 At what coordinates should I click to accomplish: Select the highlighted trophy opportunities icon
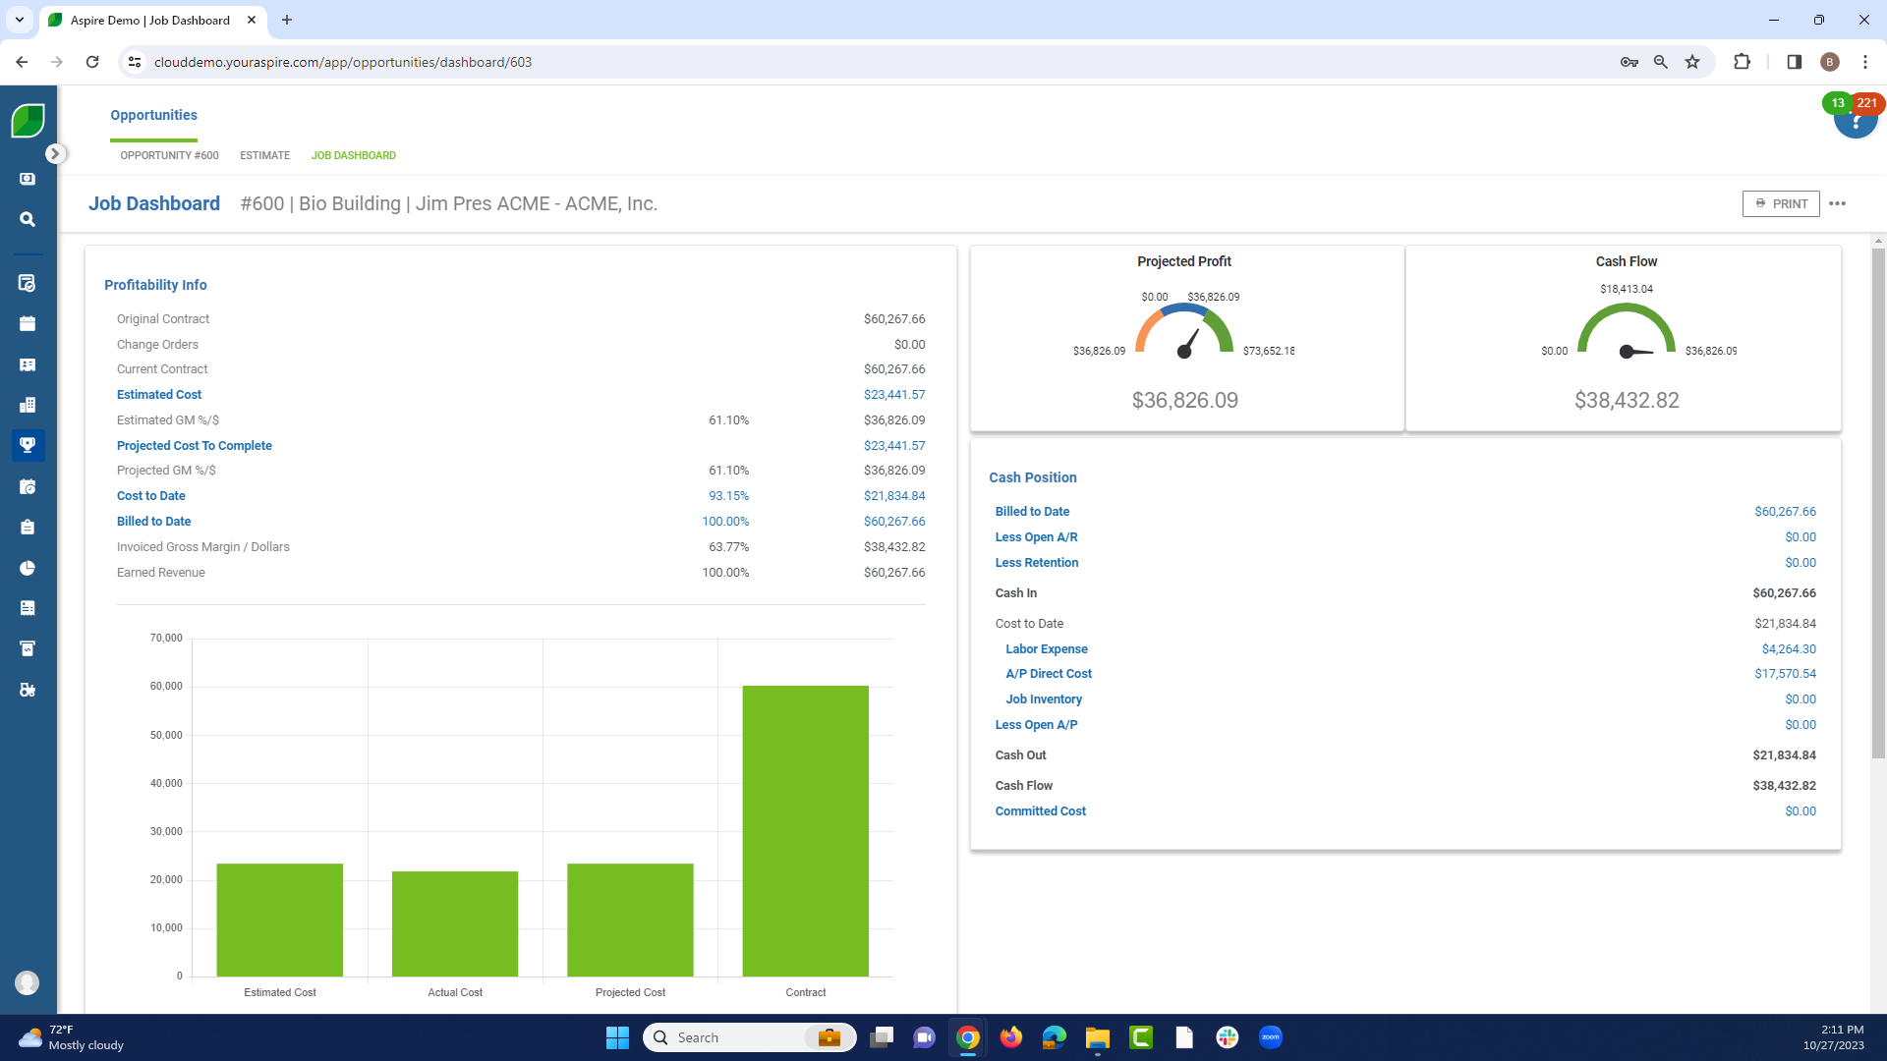28,445
